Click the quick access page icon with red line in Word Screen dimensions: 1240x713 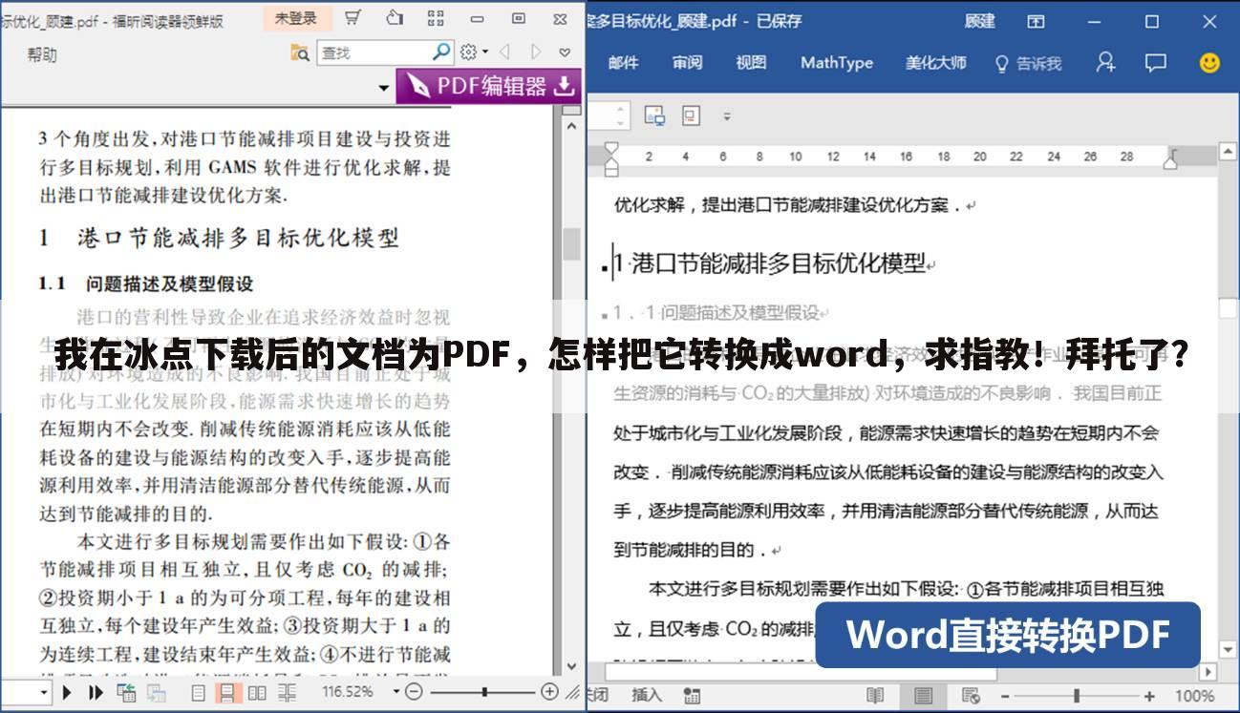[x=690, y=116]
